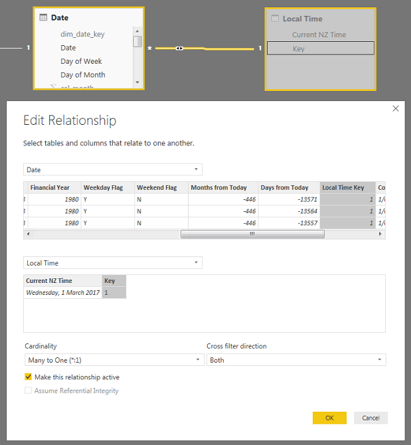Click the value 1 cell under Key

(114, 293)
